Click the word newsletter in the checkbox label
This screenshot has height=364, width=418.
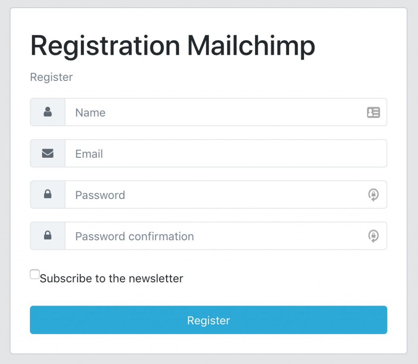[x=156, y=279]
